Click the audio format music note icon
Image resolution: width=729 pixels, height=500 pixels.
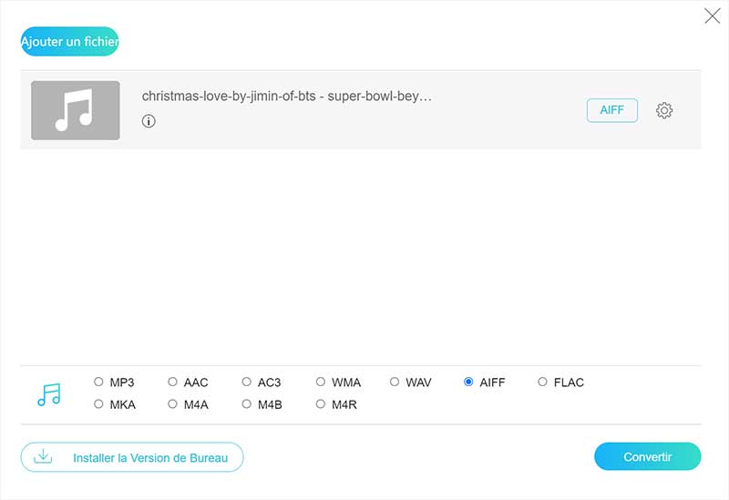pos(48,393)
